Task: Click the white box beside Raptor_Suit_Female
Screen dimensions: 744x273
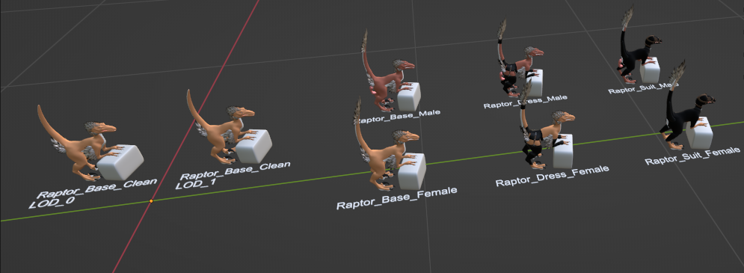Action: click(700, 133)
